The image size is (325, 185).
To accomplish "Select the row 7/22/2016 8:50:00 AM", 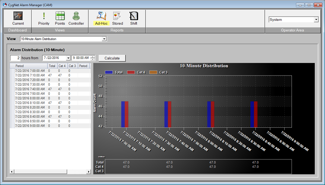I will [x=51, y=121].
